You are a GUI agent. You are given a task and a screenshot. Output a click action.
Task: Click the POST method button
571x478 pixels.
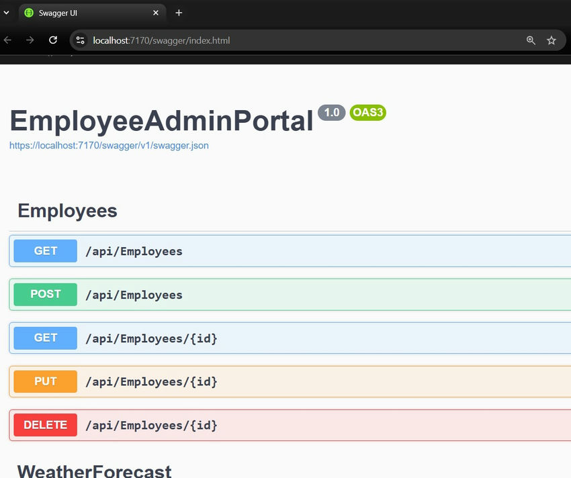tap(46, 294)
